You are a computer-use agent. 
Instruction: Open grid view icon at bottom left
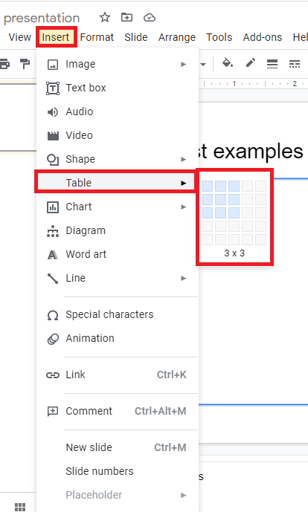pos(20,507)
